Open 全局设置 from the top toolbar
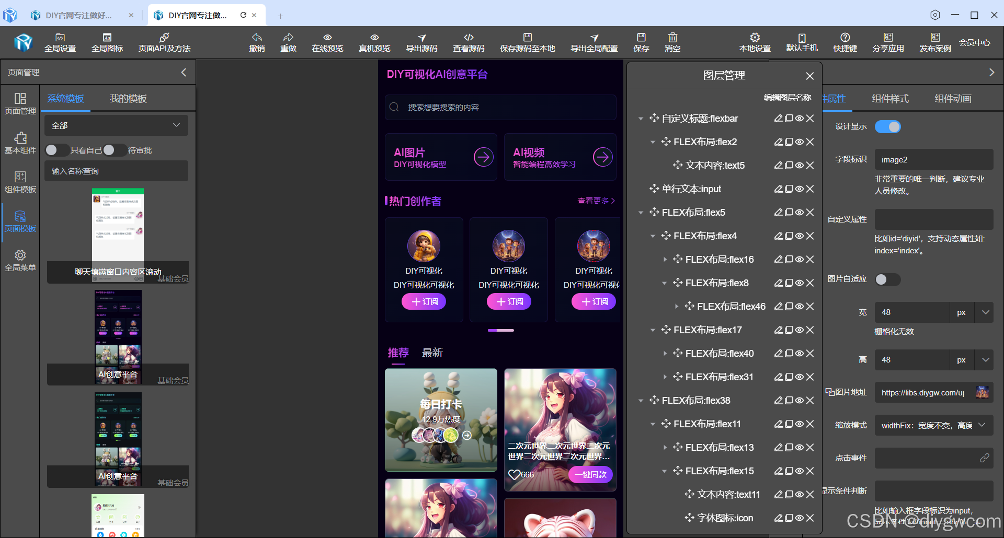Viewport: 1004px width, 538px height. coord(60,42)
